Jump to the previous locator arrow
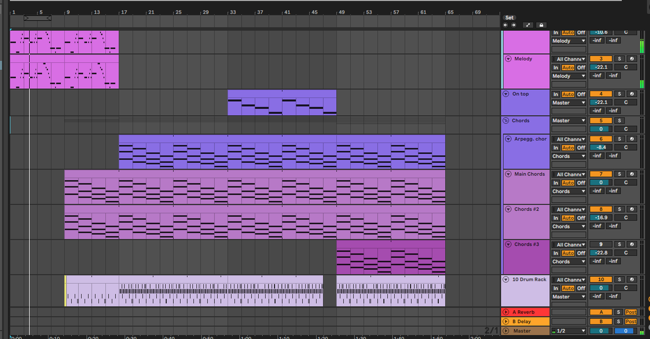 pyautogui.click(x=505, y=25)
